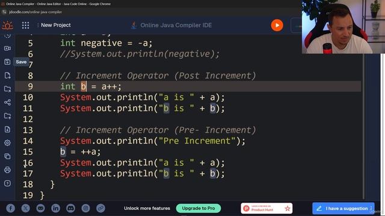Screen dimensions: 385x216
Task: Click the copy icon in sidebar
Action: 7,156
